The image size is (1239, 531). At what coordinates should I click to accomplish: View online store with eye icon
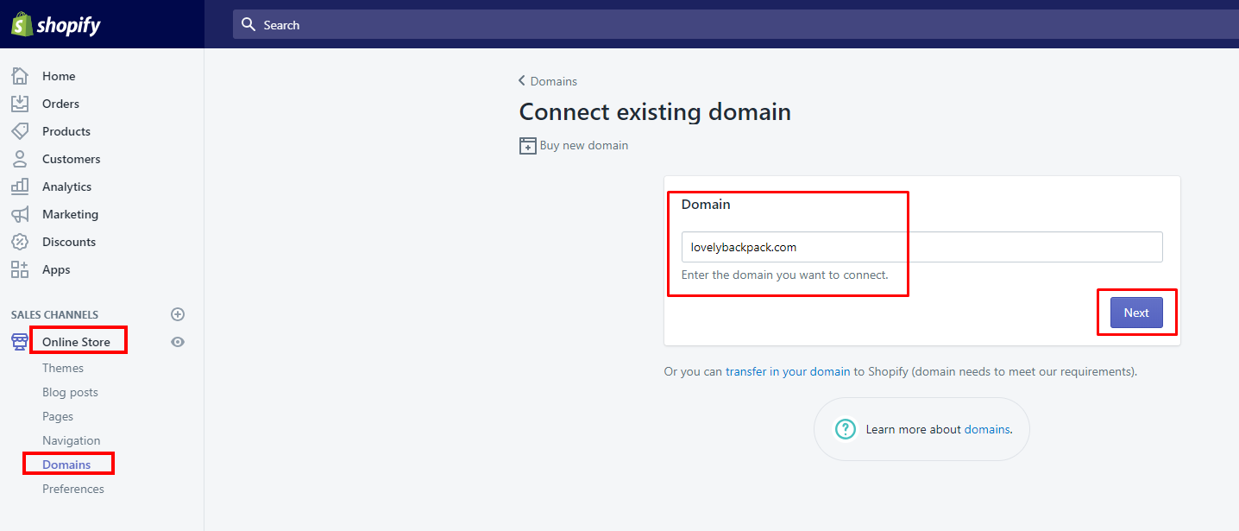pos(178,342)
